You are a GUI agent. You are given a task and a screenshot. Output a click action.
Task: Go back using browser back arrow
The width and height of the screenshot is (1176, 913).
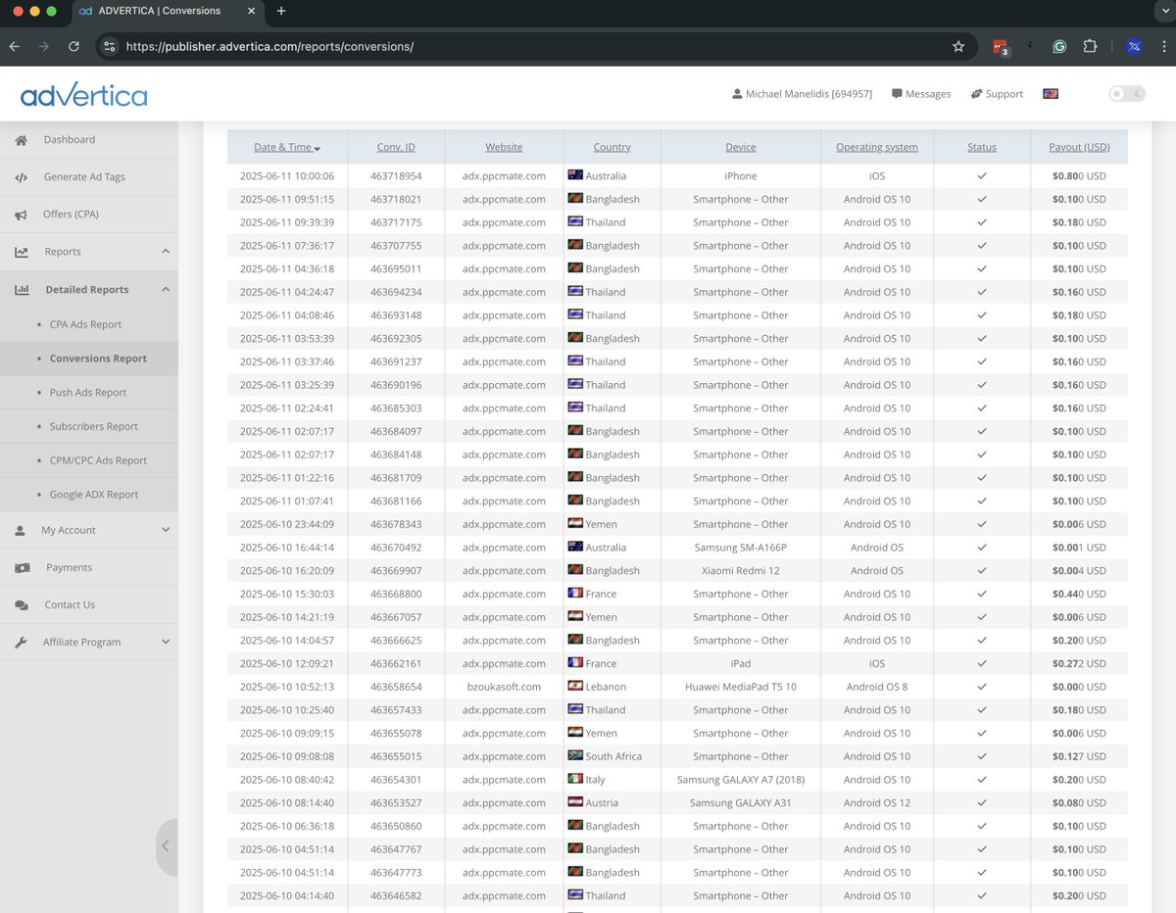click(x=14, y=46)
